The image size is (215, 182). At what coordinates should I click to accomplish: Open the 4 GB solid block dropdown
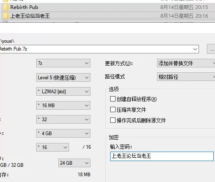pyautogui.click(x=63, y=134)
